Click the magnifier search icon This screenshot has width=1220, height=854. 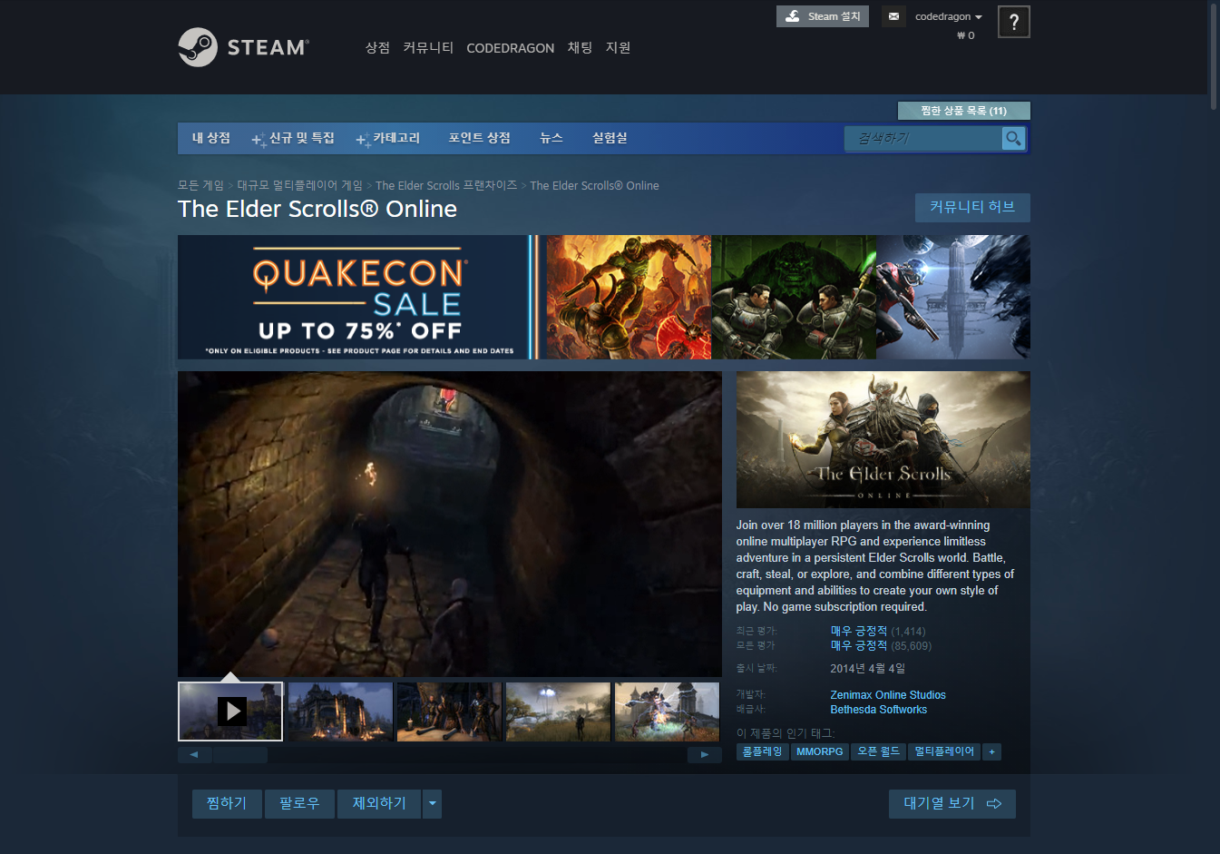(1013, 138)
